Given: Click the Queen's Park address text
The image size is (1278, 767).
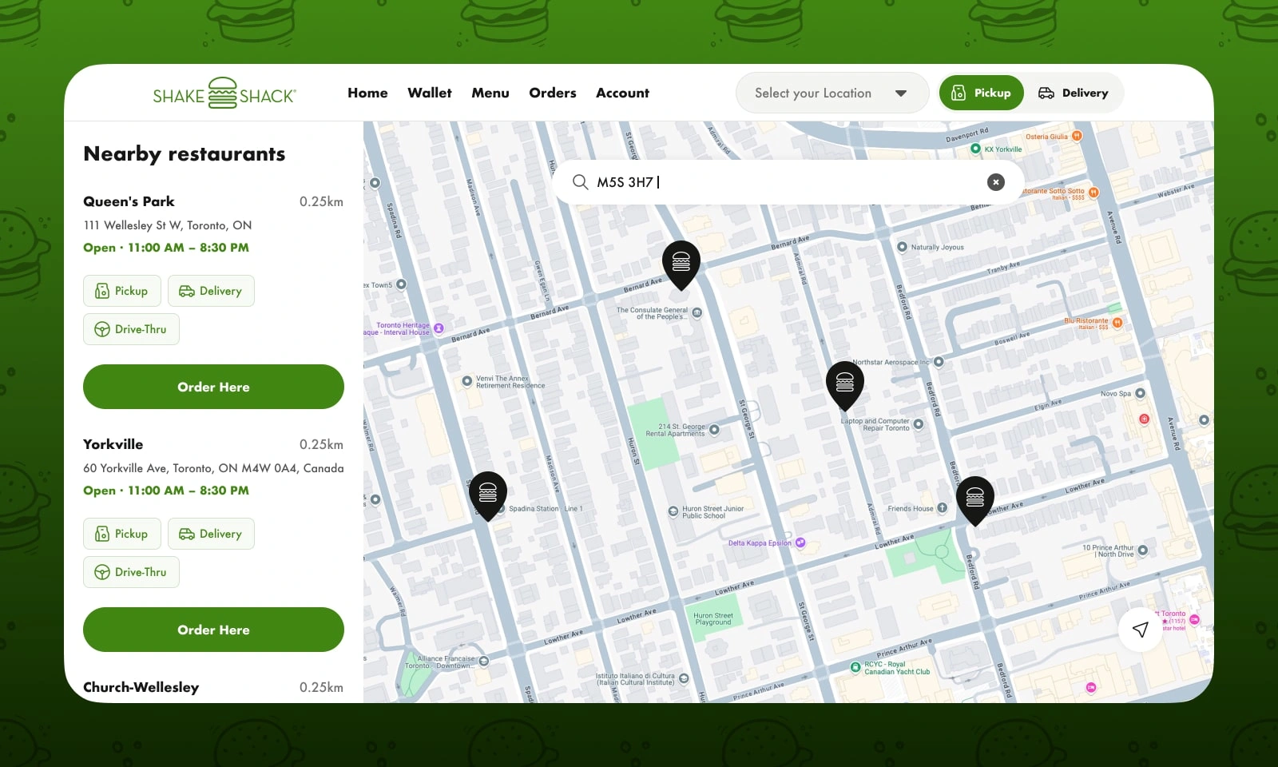Looking at the screenshot, I should point(168,225).
